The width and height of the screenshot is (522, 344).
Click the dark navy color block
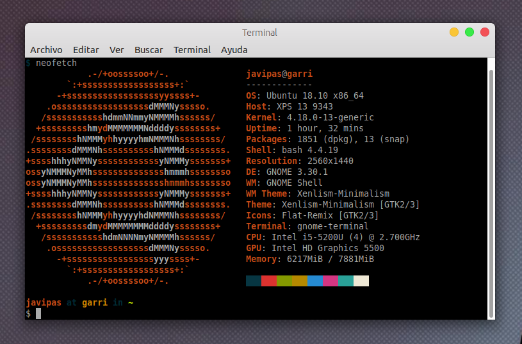click(254, 281)
